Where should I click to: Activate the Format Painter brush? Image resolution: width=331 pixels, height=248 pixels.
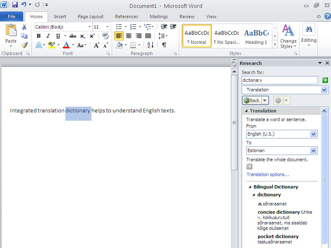[x=24, y=45]
